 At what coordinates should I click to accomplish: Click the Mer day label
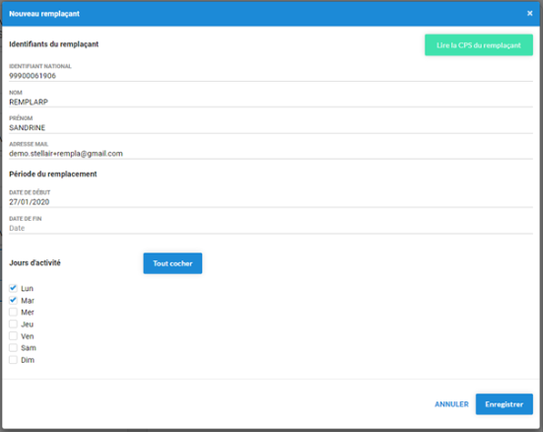(28, 313)
